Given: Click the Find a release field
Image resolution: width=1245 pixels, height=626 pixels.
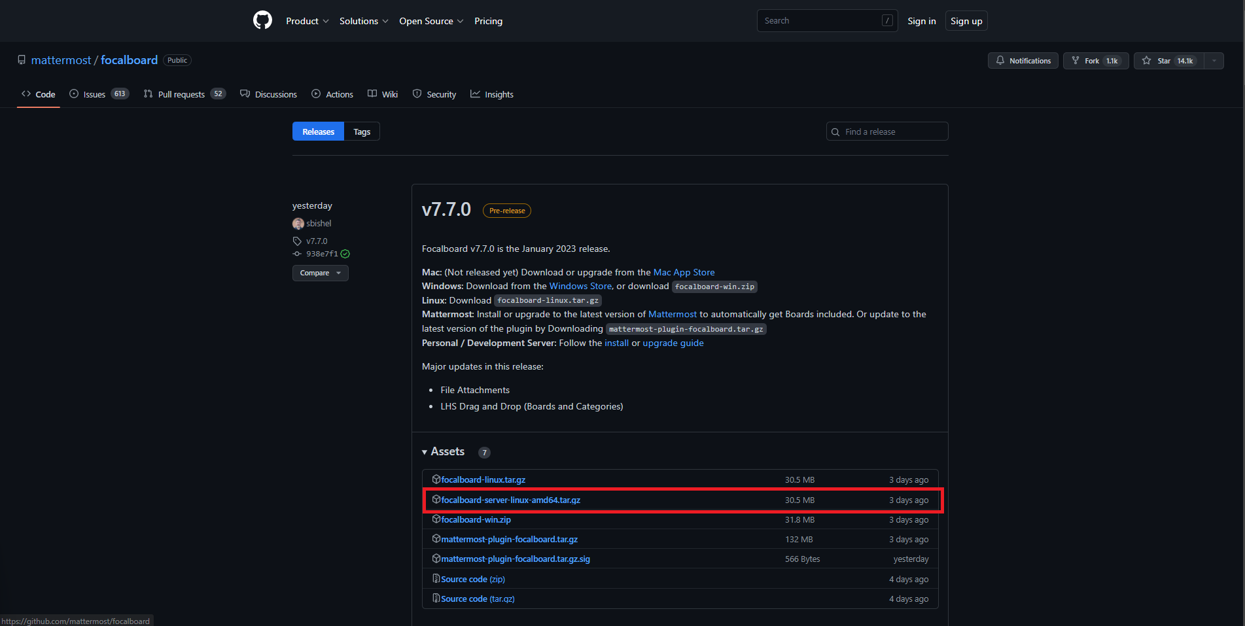Looking at the screenshot, I should [887, 131].
